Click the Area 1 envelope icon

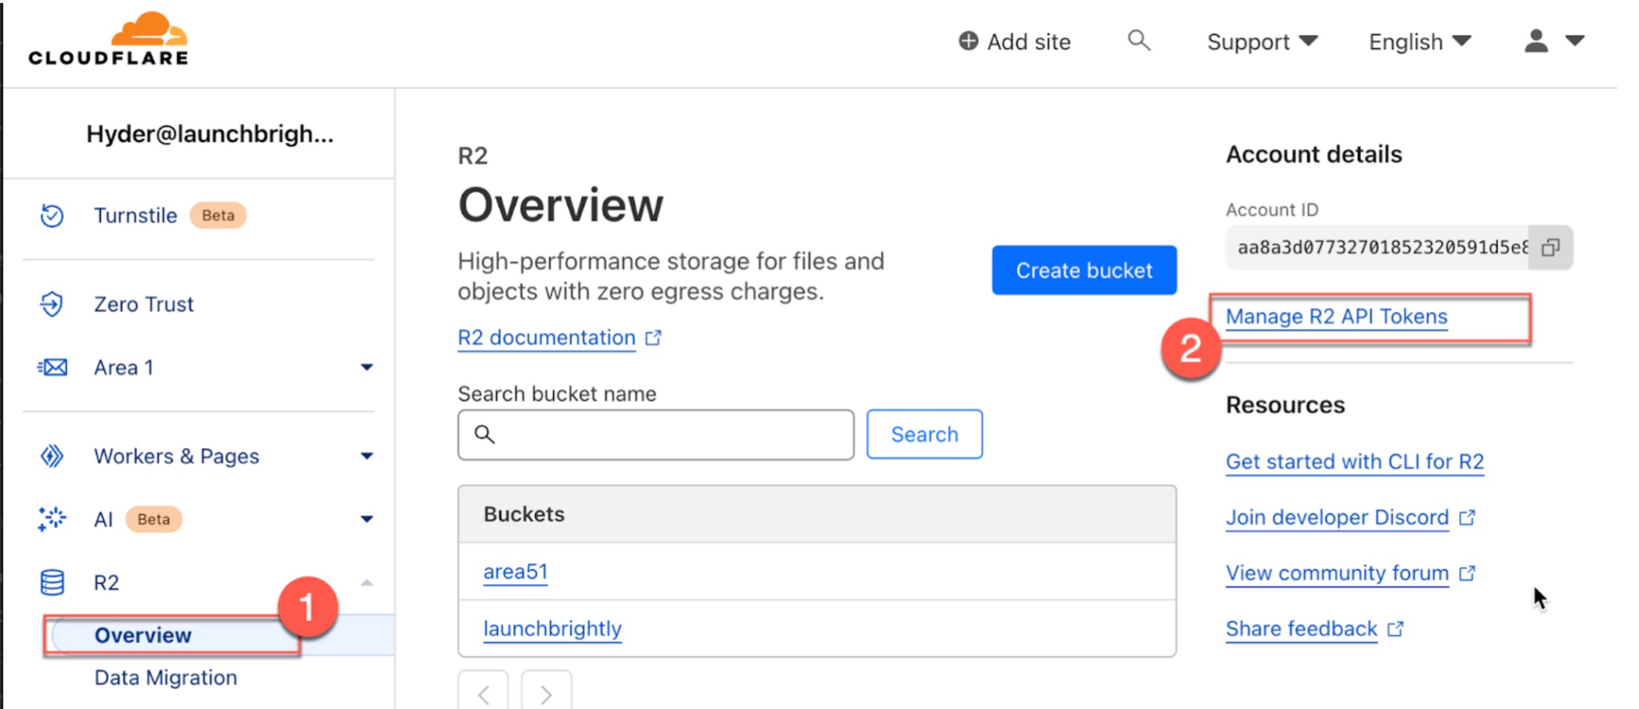click(x=52, y=367)
